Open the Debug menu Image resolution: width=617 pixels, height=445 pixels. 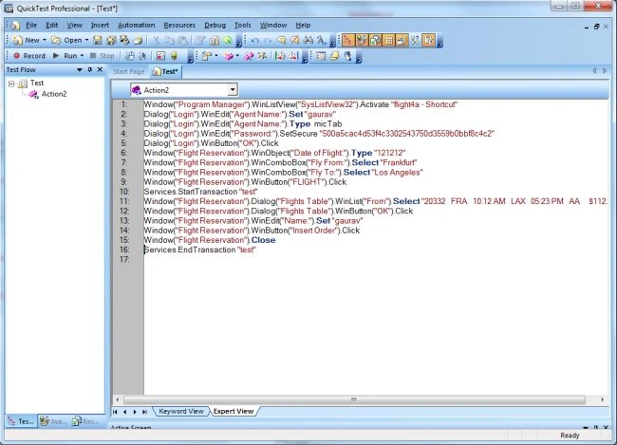coord(215,26)
